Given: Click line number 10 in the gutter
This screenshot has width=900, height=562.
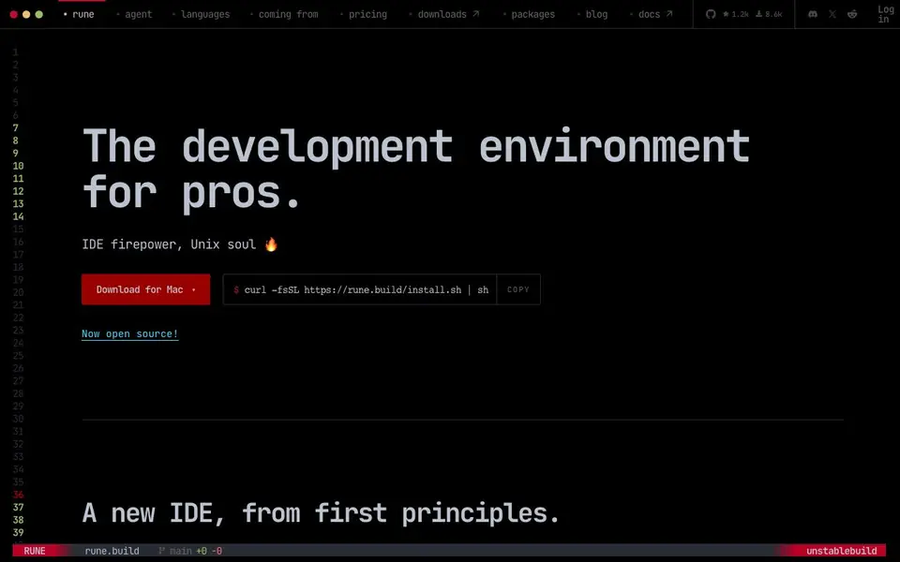Looking at the screenshot, I should (x=19, y=166).
